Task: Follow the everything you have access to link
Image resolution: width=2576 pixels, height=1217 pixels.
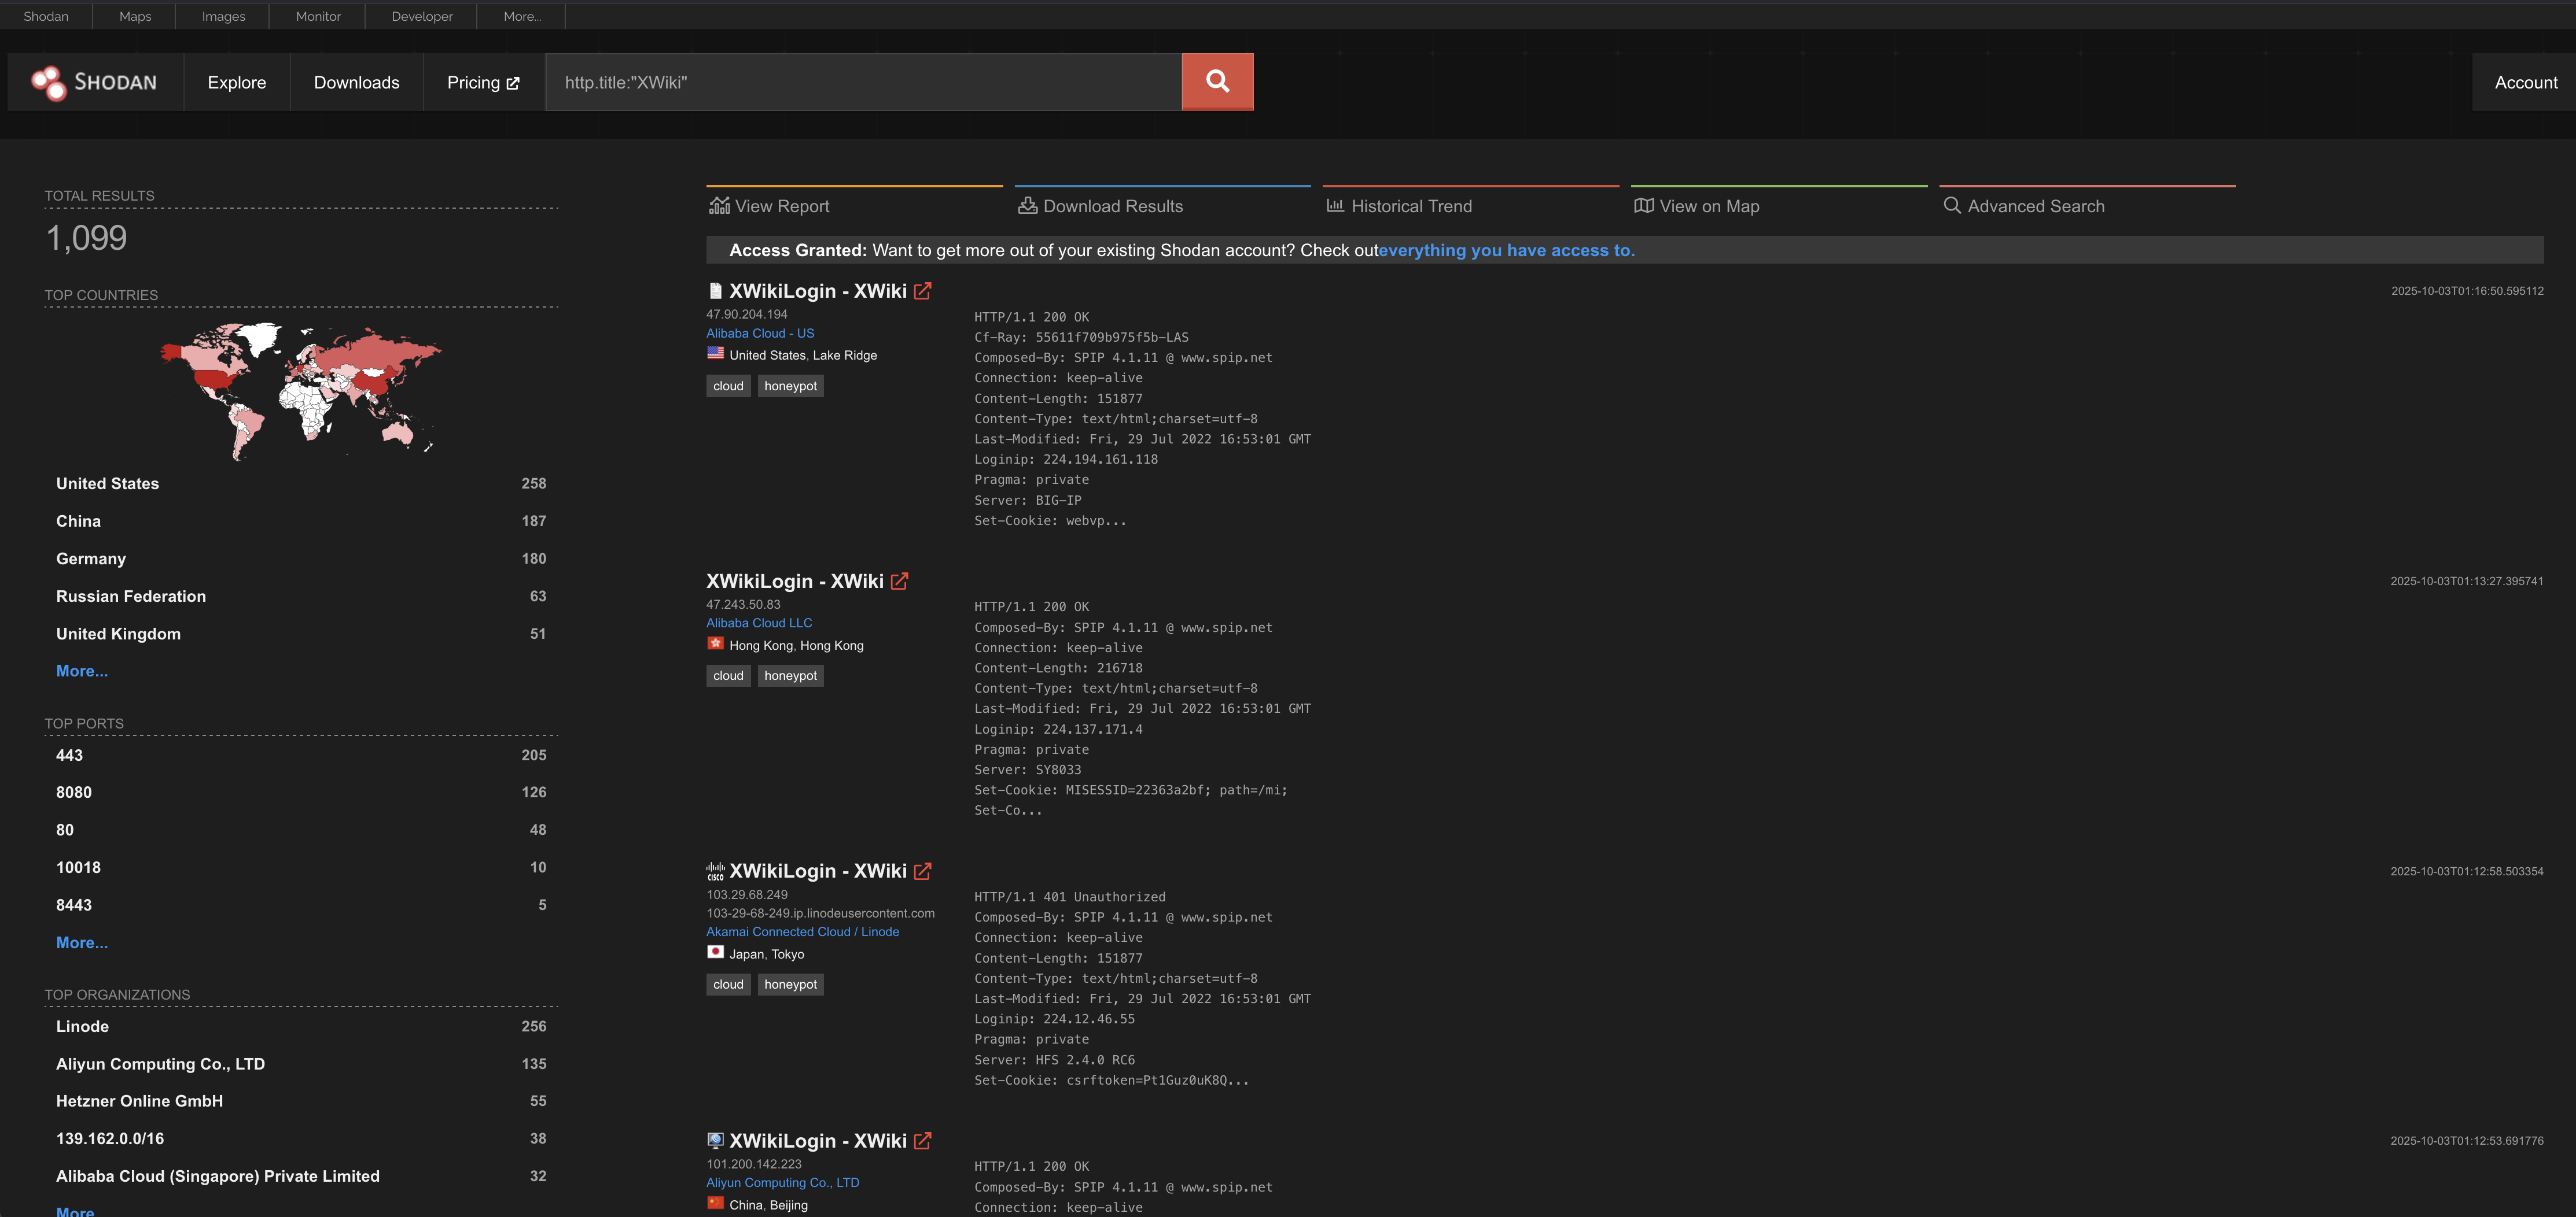Action: 1506,250
